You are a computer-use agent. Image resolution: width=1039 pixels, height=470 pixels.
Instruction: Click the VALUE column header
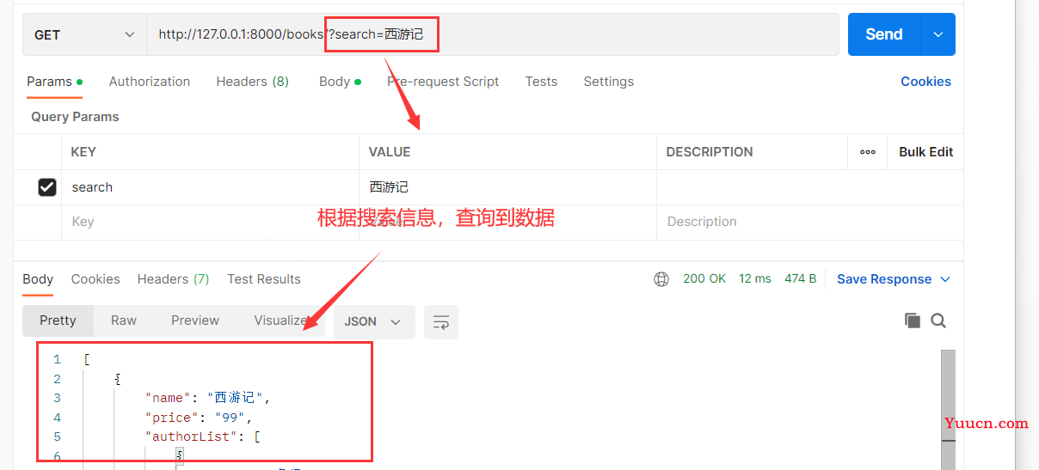[x=390, y=152]
